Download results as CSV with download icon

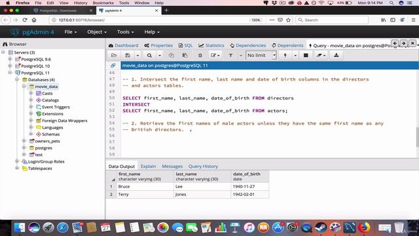tap(336, 55)
